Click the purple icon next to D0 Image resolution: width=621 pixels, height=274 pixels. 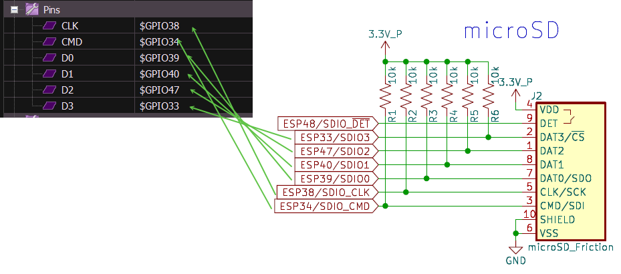(x=49, y=58)
